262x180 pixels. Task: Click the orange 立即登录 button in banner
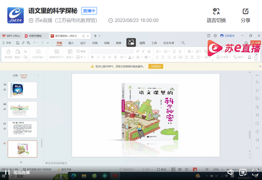tap(156, 66)
